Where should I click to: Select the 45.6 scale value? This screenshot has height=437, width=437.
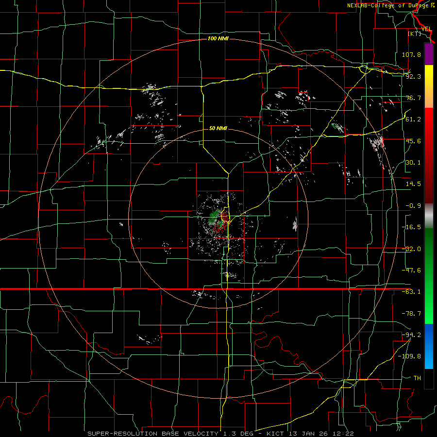click(x=413, y=141)
